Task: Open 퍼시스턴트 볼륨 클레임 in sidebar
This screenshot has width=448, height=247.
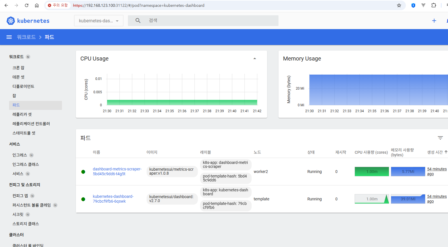Action: 31,205
